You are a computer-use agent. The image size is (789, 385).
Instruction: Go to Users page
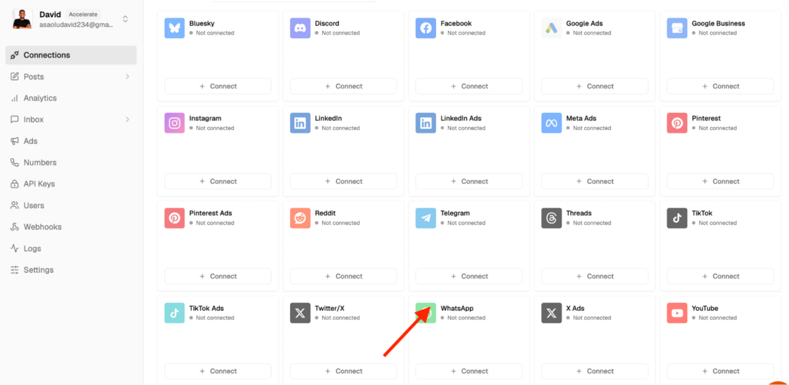click(x=71, y=206)
